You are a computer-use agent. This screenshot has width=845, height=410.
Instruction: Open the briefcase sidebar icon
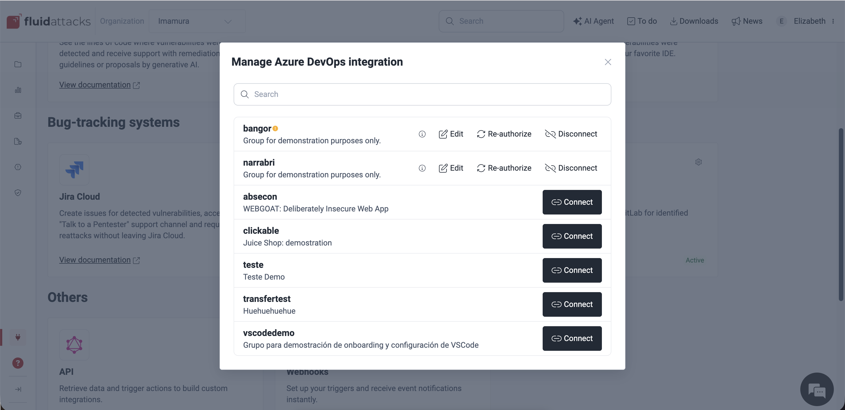[x=18, y=116]
